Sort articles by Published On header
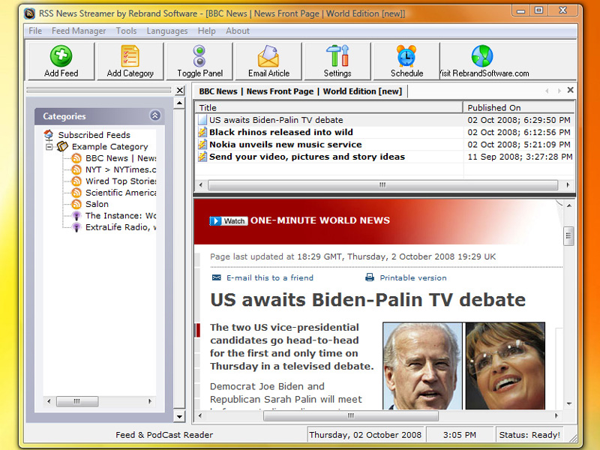The height and width of the screenshot is (450, 600). pos(519,107)
